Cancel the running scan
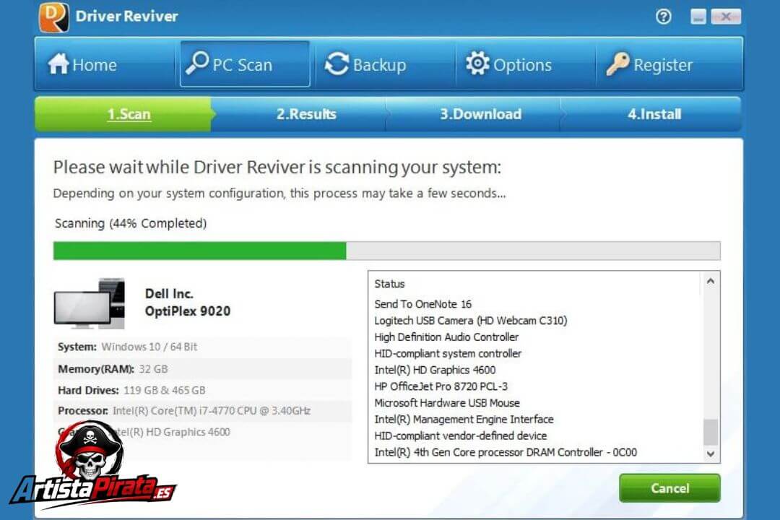780x520 pixels. 669,488
